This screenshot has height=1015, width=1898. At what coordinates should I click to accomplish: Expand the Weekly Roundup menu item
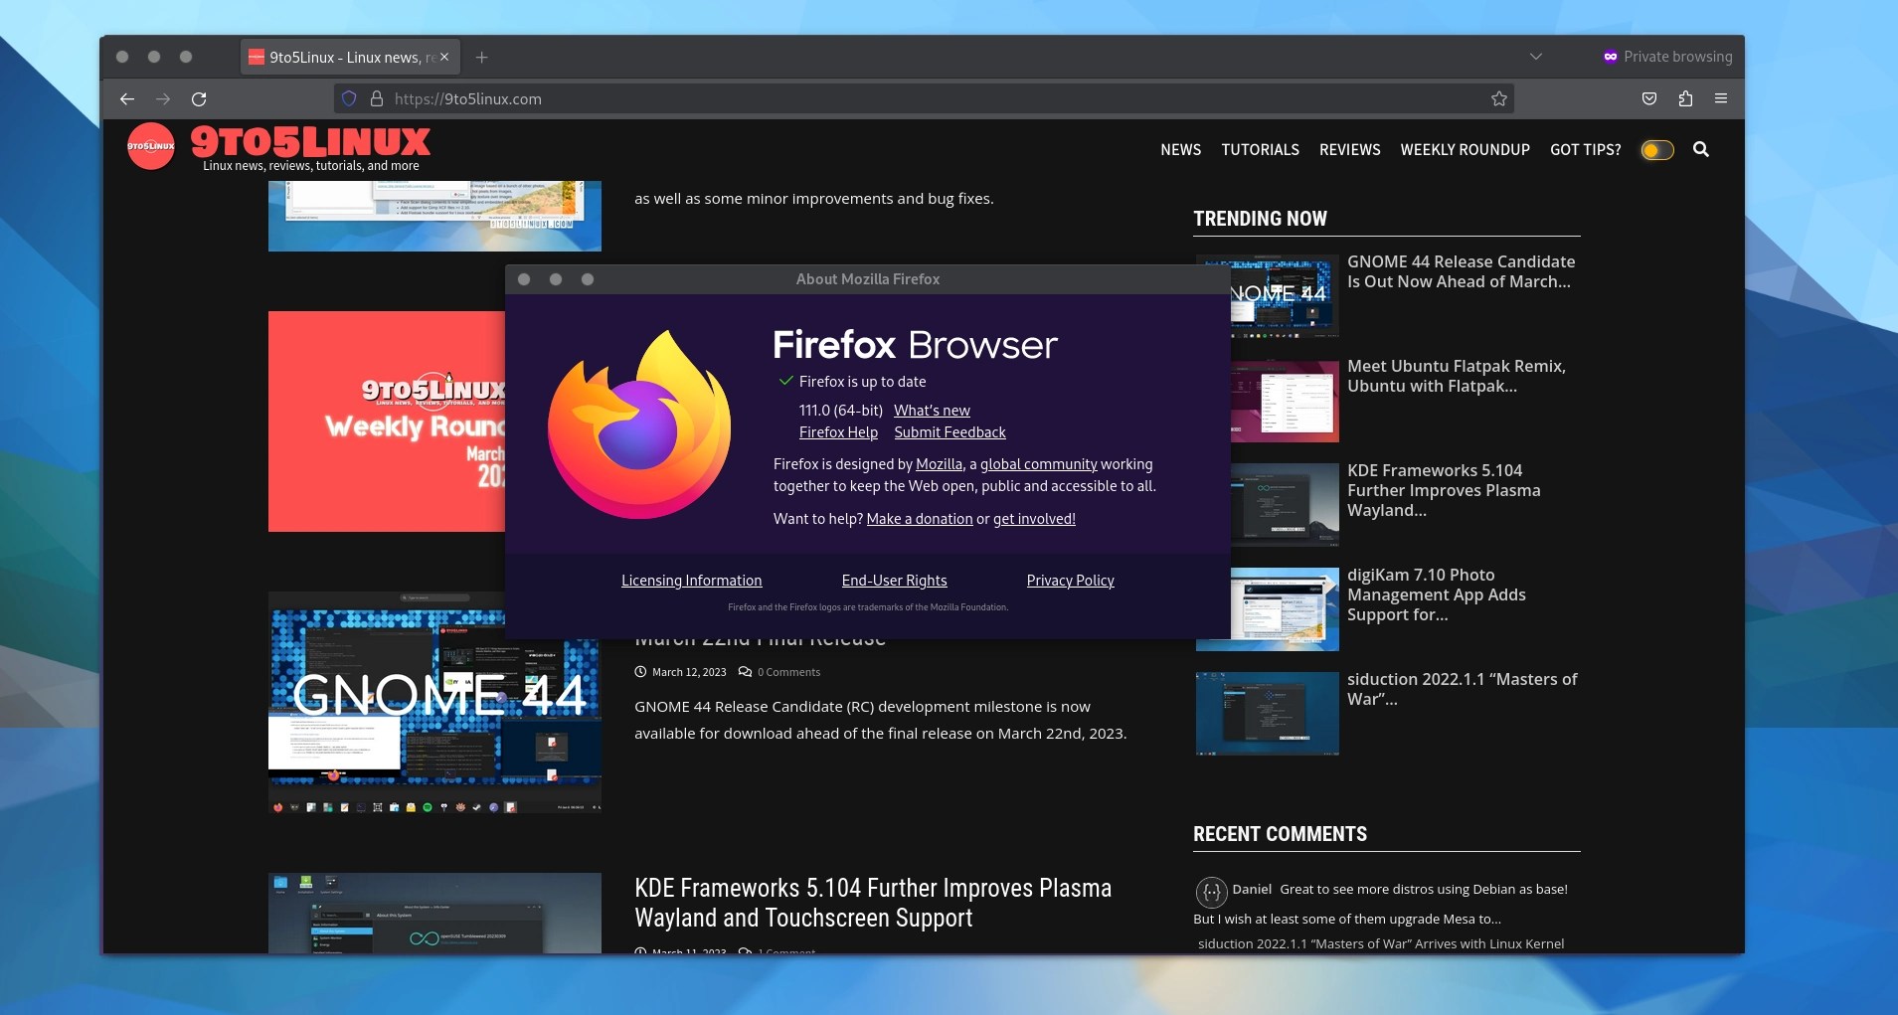(1465, 150)
